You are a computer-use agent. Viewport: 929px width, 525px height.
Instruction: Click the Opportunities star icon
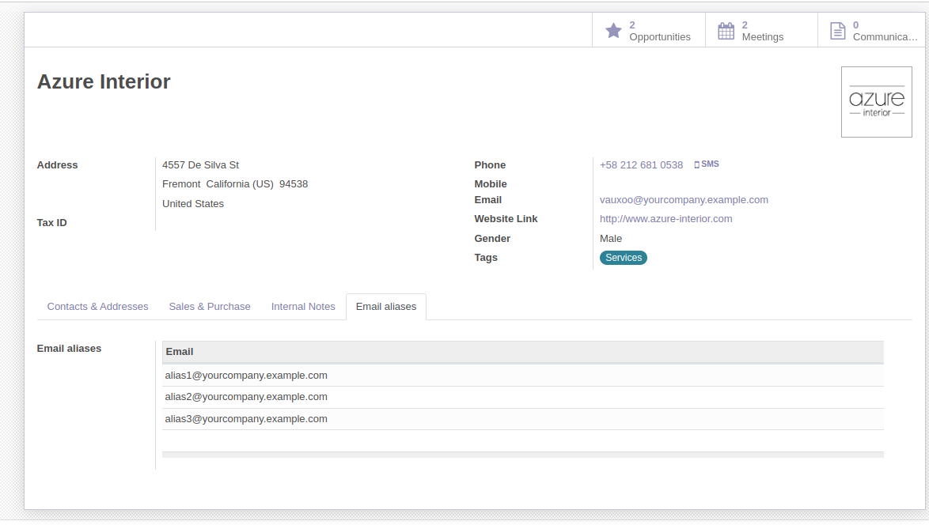click(613, 31)
